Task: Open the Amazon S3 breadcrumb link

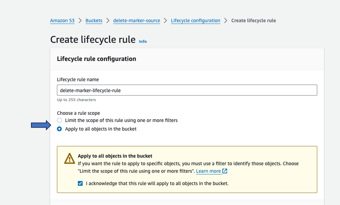Action: 62,21
